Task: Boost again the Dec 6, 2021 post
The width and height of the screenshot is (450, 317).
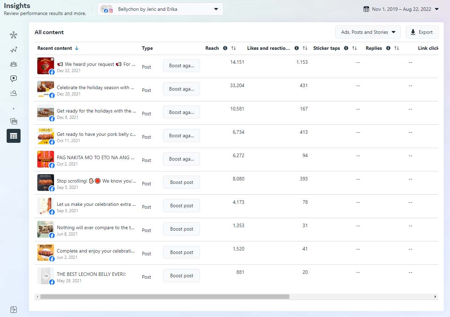Action: point(182,112)
